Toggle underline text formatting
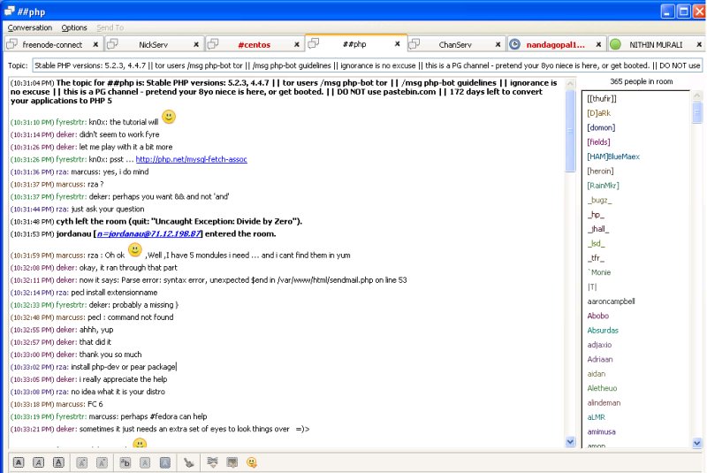Image resolution: width=707 pixels, height=473 pixels. pos(58,462)
